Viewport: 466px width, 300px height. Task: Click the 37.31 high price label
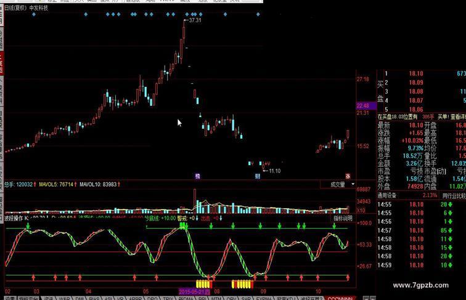click(x=195, y=20)
